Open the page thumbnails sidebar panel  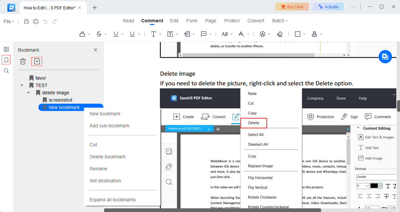click(6, 49)
